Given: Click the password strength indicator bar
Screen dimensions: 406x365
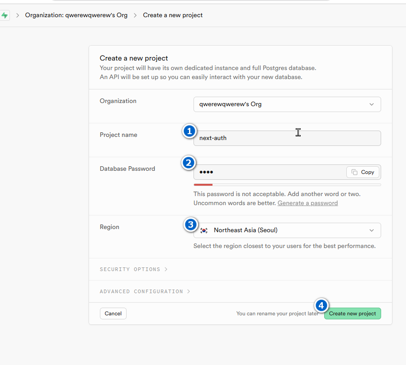Looking at the screenshot, I should pos(287,185).
